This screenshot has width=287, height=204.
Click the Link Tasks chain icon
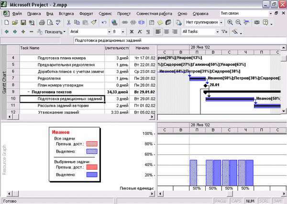[x=125, y=22]
